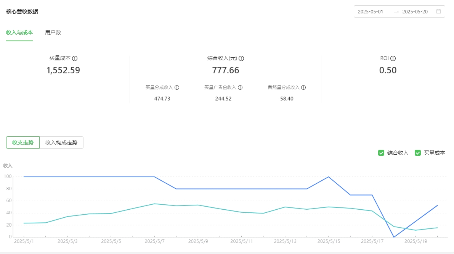Click the 2025/5/7 axis label

pyautogui.click(x=154, y=241)
